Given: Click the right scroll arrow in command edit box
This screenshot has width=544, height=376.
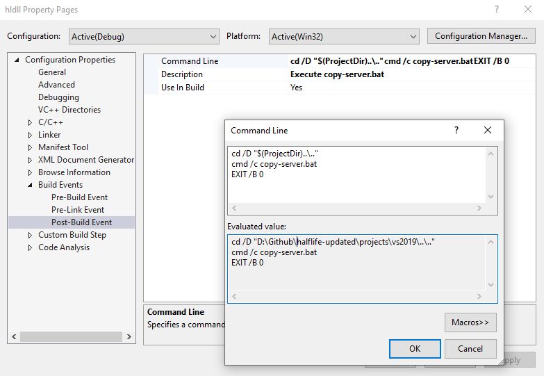Looking at the screenshot, I should [x=479, y=209].
